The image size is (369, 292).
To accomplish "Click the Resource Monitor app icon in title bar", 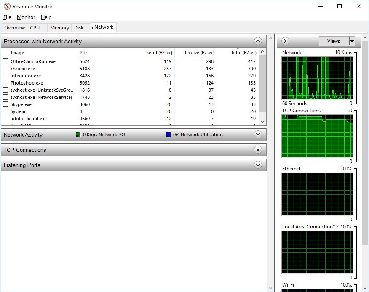I will [7, 6].
